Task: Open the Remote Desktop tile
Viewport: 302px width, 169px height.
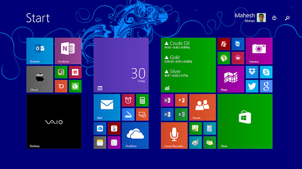Action: [142, 115]
